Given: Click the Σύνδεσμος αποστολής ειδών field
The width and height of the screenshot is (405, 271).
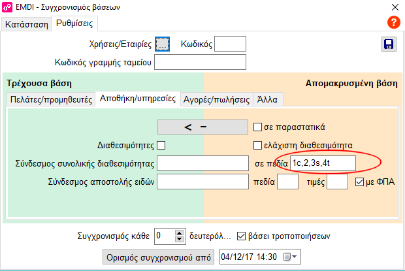Looking at the screenshot, I should point(202,182).
